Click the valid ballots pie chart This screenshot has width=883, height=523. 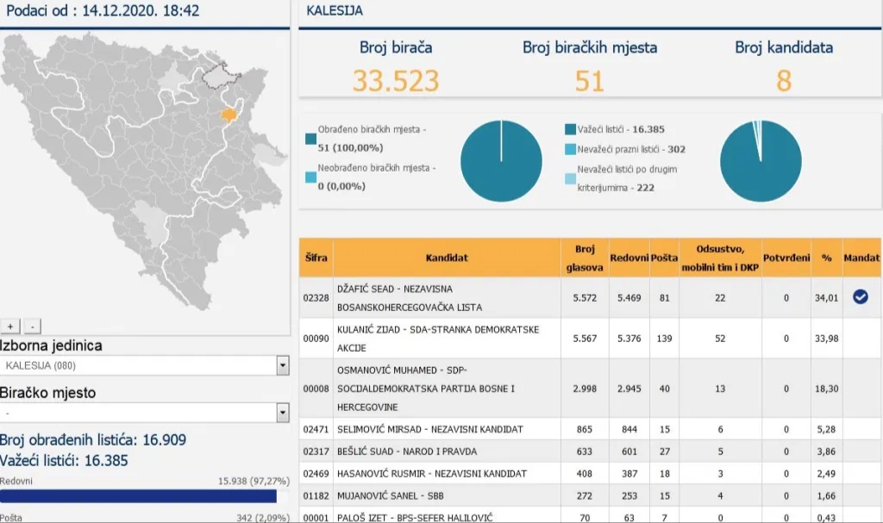click(x=761, y=161)
